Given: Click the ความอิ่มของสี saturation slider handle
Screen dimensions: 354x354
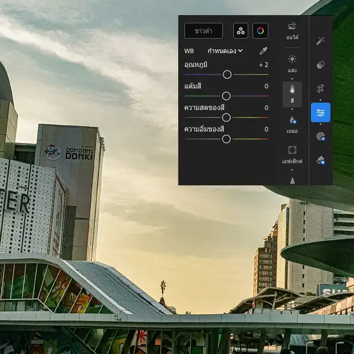Looking at the screenshot, I should point(226,139).
